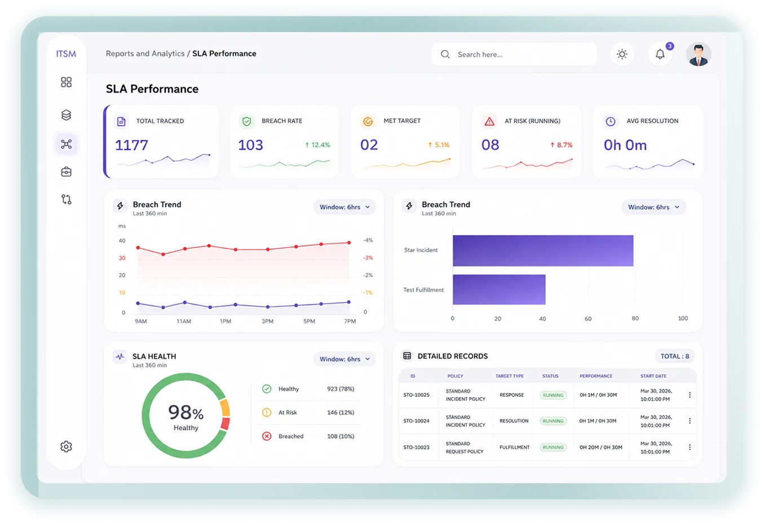Click the Breach Rate shield icon
Screen dimensions: 764x525
pyautogui.click(x=246, y=121)
